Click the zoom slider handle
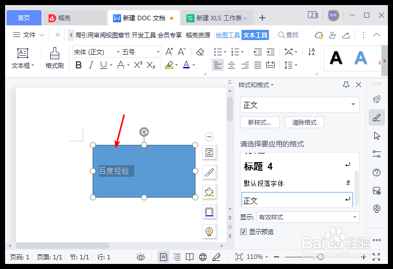The width and height of the screenshot is (393, 269). point(320,257)
